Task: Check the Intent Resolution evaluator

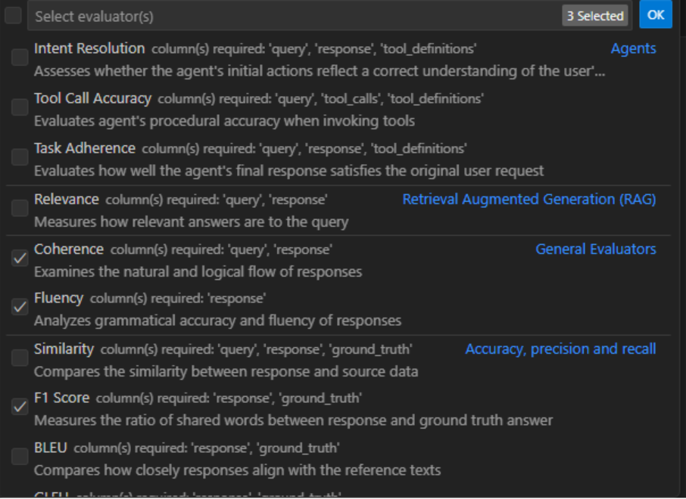Action: click(20, 57)
